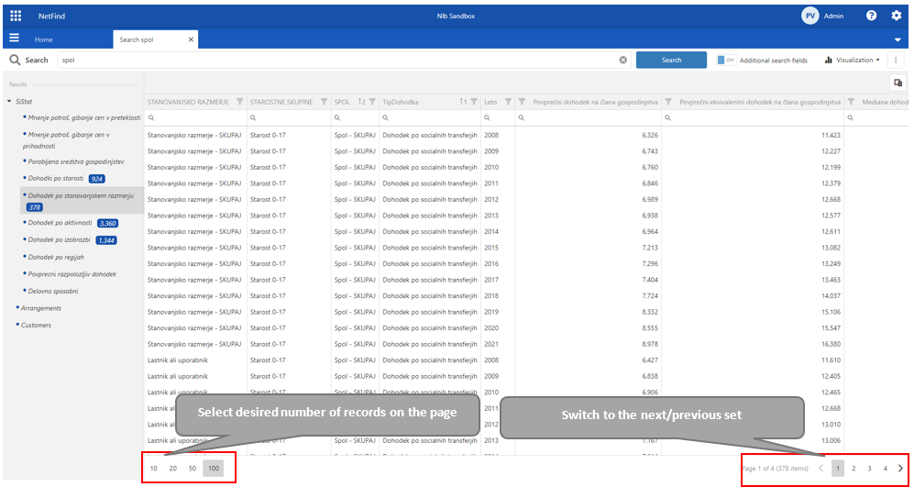Viewport: 914px width, 498px height.
Task: Filter the STANOVANJSKO RAZMERJE column via funnel icon
Action: coord(240,102)
